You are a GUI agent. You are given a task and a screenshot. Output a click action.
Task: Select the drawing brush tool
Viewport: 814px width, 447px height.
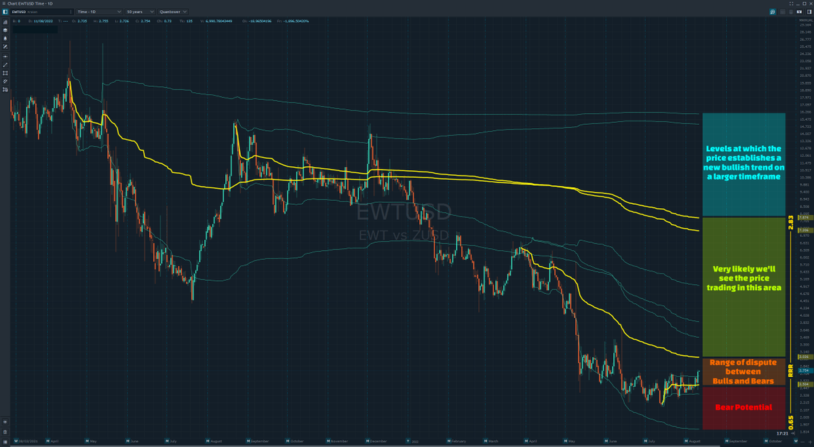click(x=5, y=47)
